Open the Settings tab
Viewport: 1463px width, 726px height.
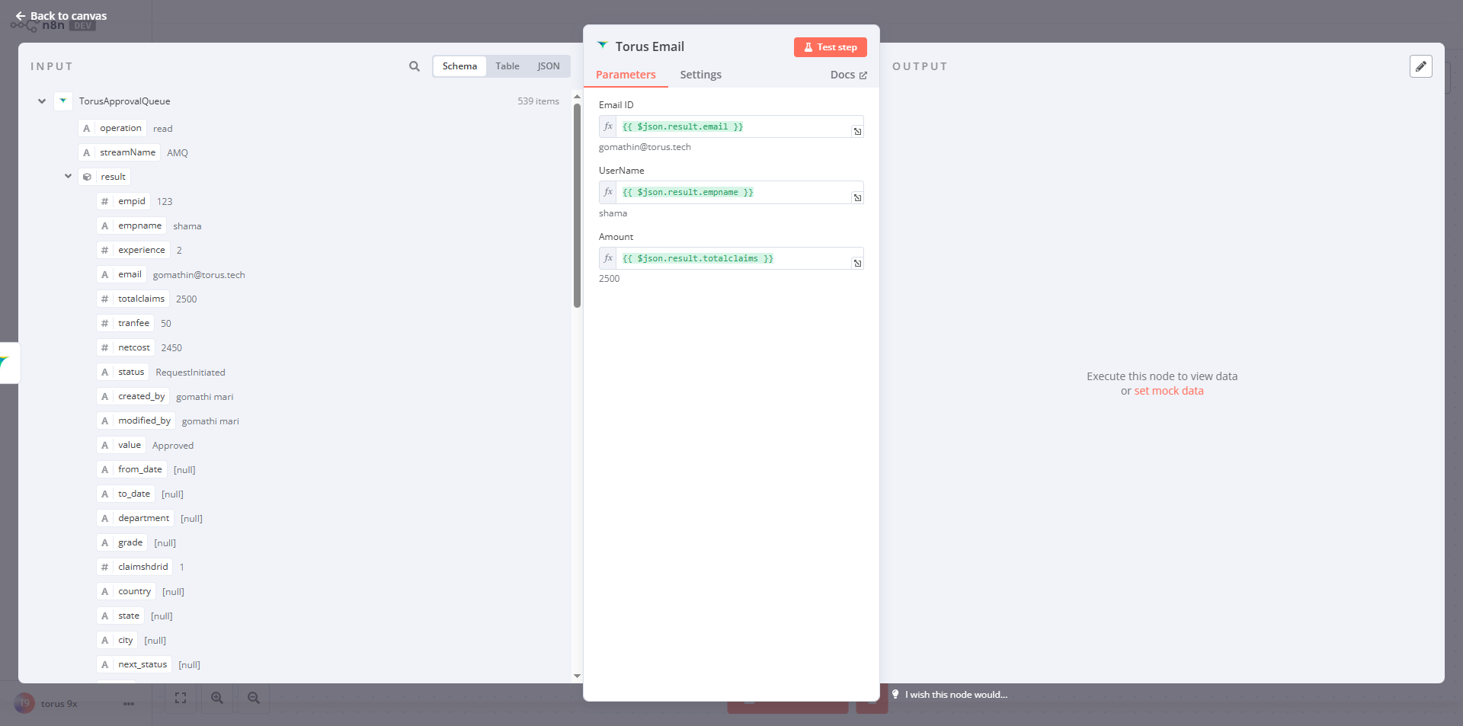[x=700, y=75]
